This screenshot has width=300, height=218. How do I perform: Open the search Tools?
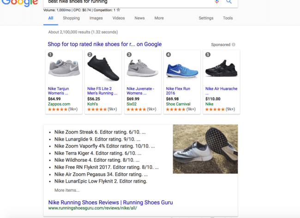228,18
